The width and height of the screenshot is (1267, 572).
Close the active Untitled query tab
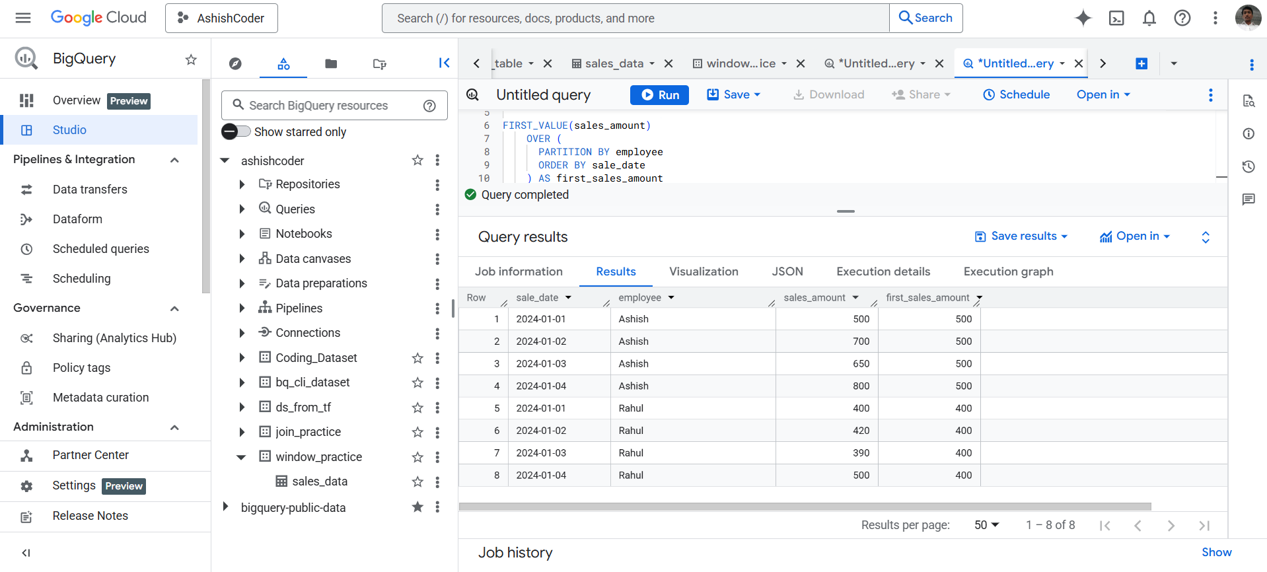tap(1078, 63)
